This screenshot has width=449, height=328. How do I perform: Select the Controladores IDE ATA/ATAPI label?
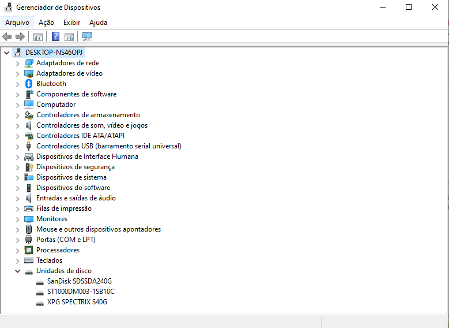click(x=81, y=136)
